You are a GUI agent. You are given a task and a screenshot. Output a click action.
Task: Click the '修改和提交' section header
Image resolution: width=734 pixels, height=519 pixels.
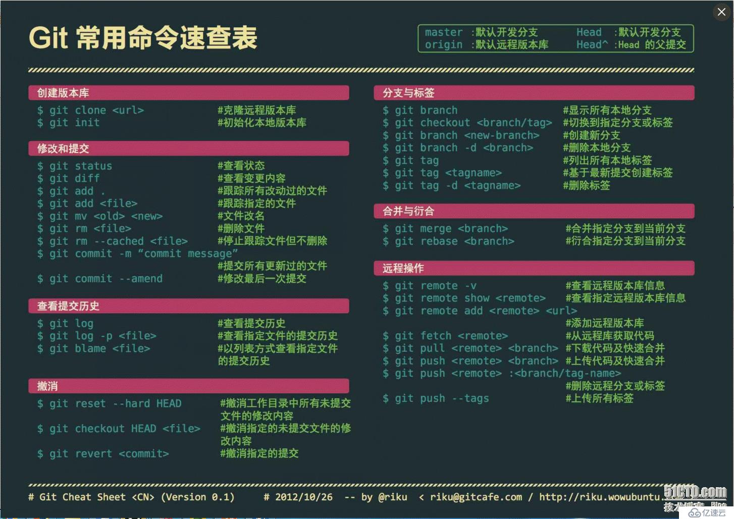pyautogui.click(x=189, y=148)
